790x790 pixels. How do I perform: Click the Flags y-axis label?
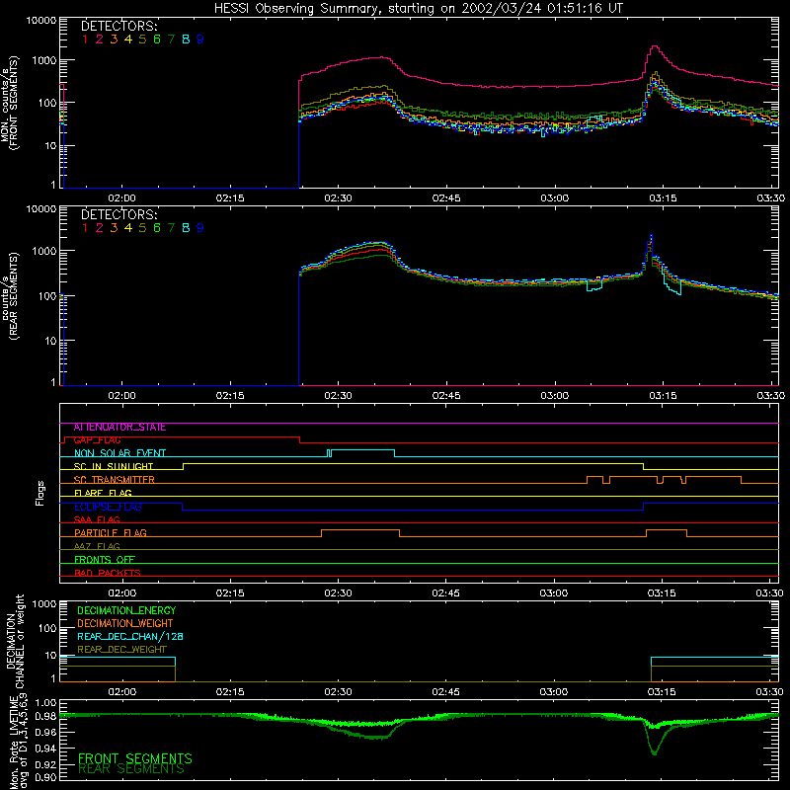tap(40, 493)
